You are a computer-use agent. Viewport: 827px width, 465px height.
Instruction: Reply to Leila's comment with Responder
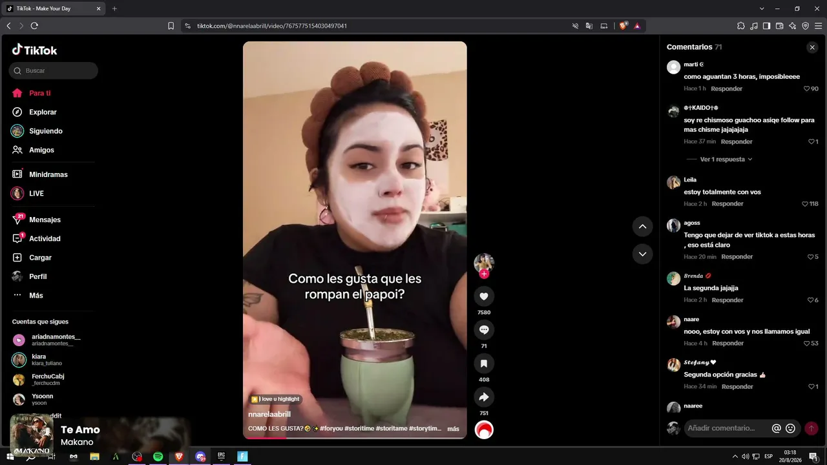pos(728,203)
